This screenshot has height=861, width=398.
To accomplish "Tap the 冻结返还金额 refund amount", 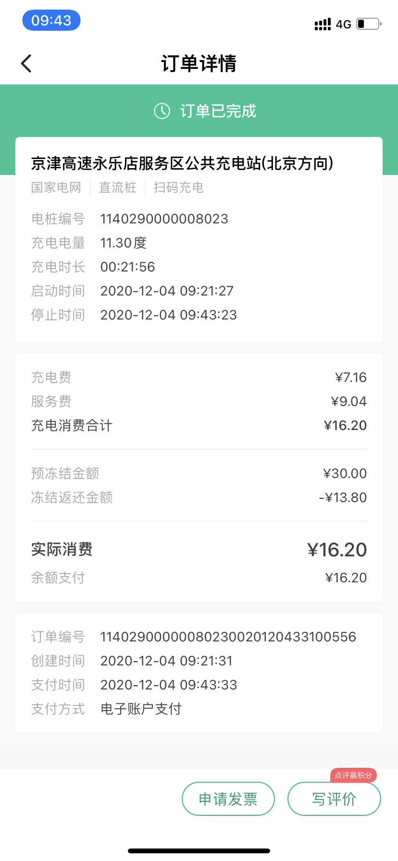I will coord(343,497).
